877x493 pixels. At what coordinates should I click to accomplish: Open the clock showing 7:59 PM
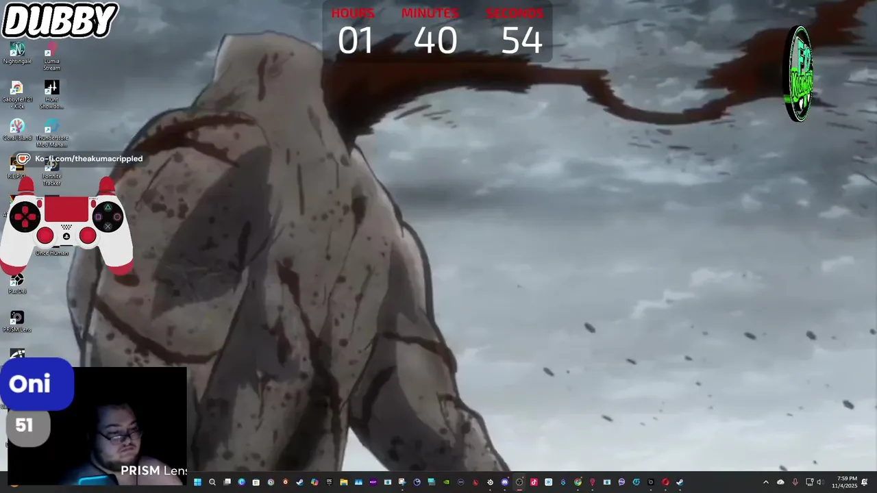[845, 482]
